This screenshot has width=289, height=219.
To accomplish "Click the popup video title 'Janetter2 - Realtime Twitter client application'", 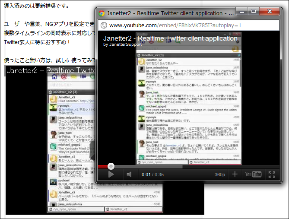I will click(170, 38).
